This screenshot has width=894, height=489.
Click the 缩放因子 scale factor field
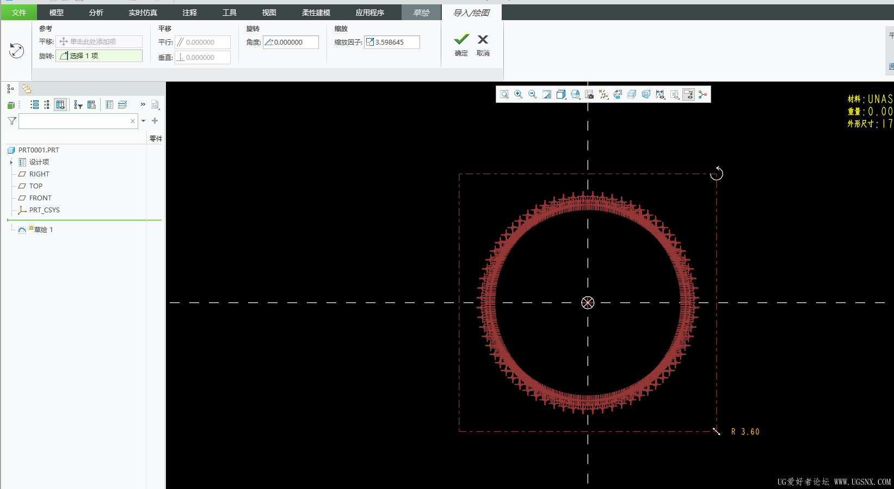coord(392,42)
